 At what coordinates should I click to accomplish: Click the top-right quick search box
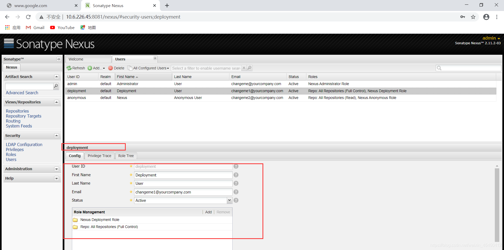coord(468,68)
